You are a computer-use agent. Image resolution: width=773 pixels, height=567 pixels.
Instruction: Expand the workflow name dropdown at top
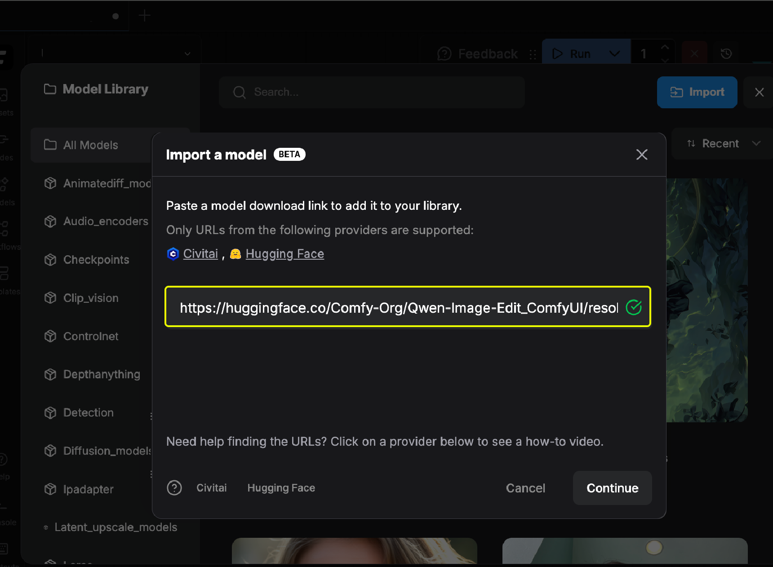[x=187, y=53]
